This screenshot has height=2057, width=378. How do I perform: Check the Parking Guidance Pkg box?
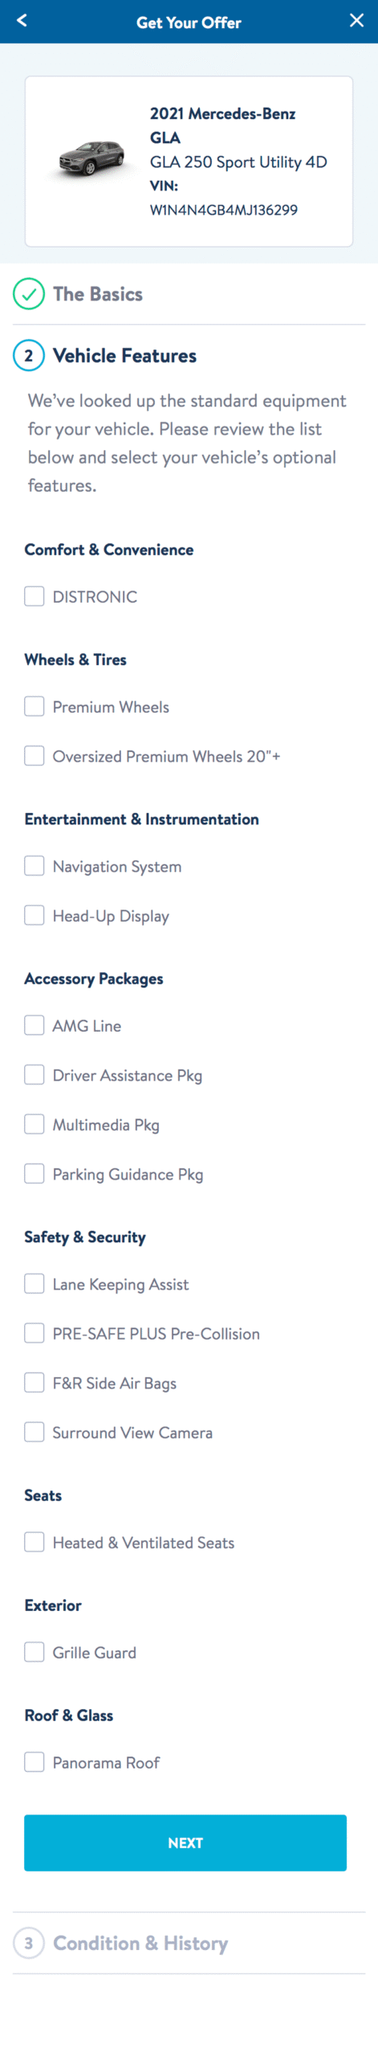pos(35,1174)
